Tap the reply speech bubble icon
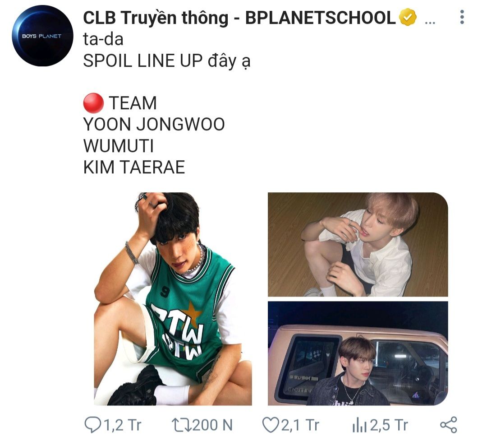This screenshot has height=437, width=487. click(x=93, y=425)
